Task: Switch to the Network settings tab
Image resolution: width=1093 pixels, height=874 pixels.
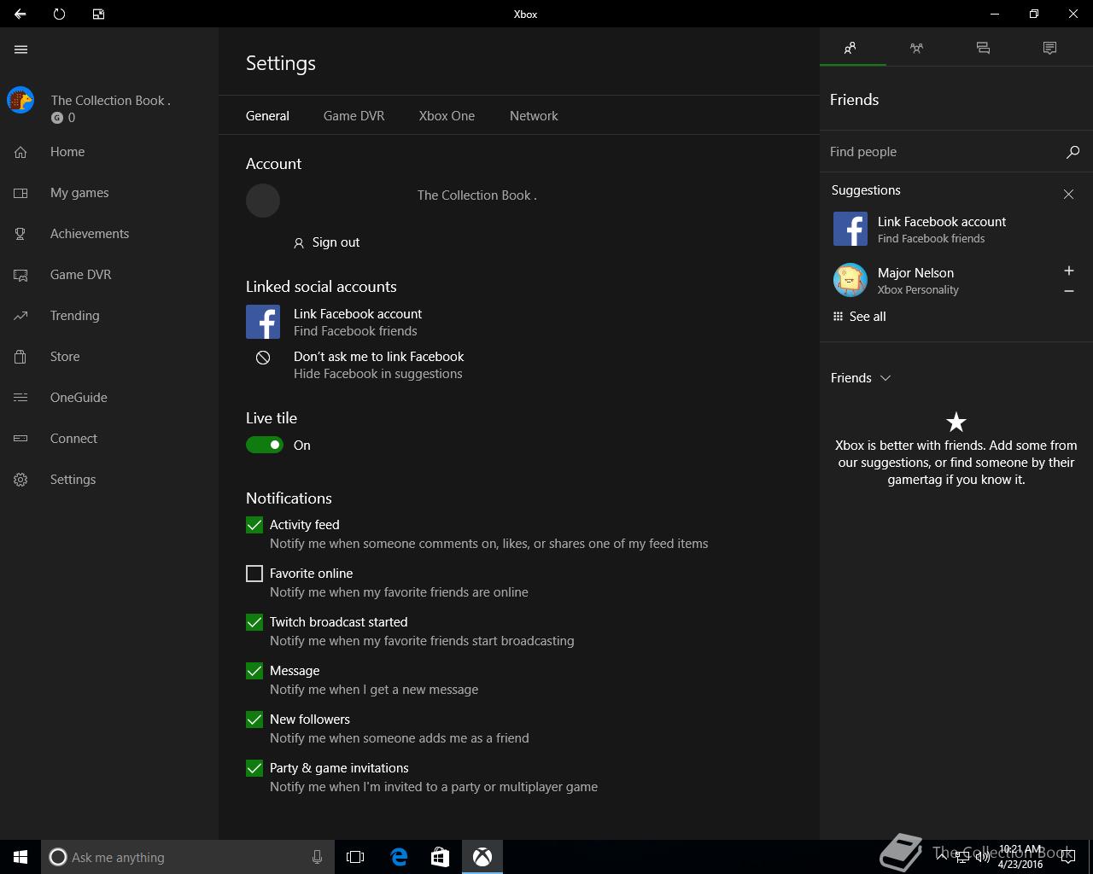Action: pyautogui.click(x=534, y=116)
